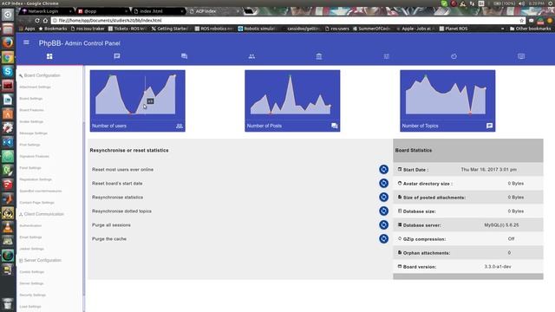The image size is (555, 312).
Task: Expand hidden bookmarks overflow arrow
Action: [502, 29]
